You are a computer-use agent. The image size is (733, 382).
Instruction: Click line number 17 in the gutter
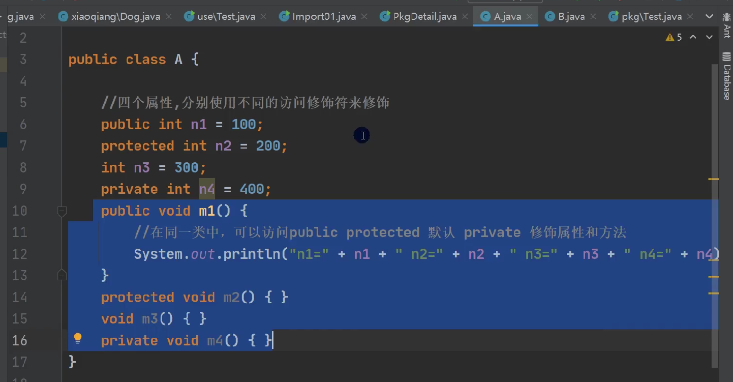click(x=19, y=362)
